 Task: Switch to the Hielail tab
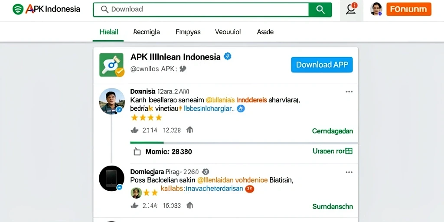[x=109, y=32]
